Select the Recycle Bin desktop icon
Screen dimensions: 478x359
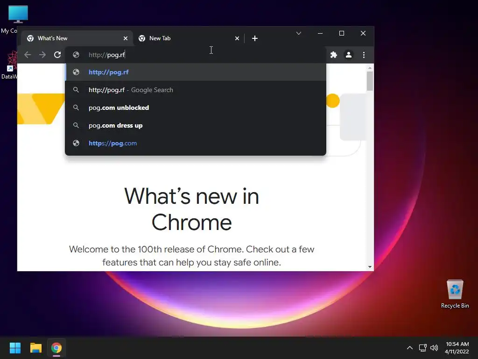pos(455,294)
